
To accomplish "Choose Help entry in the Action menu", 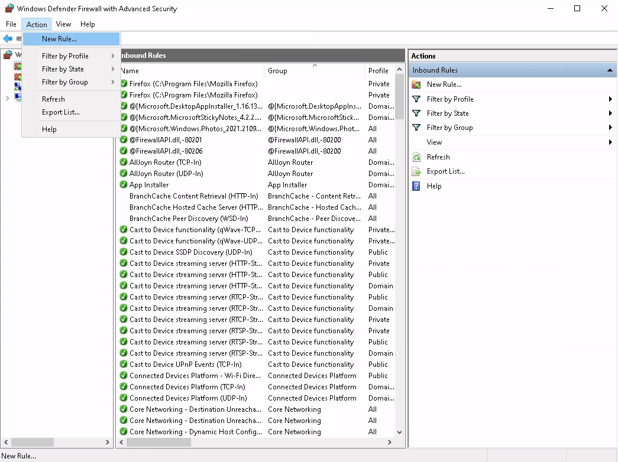I will tap(71, 129).
